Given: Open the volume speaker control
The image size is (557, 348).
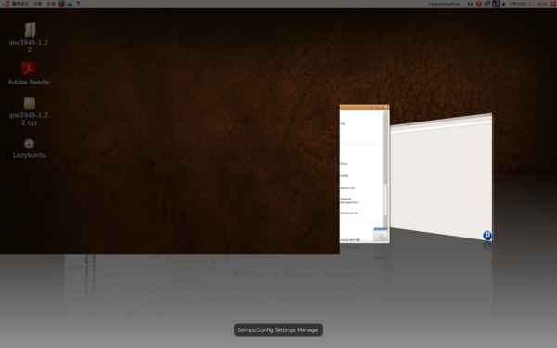Looking at the screenshot, I should 504,5.
